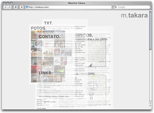Focus the Google search field

tap(132, 7)
